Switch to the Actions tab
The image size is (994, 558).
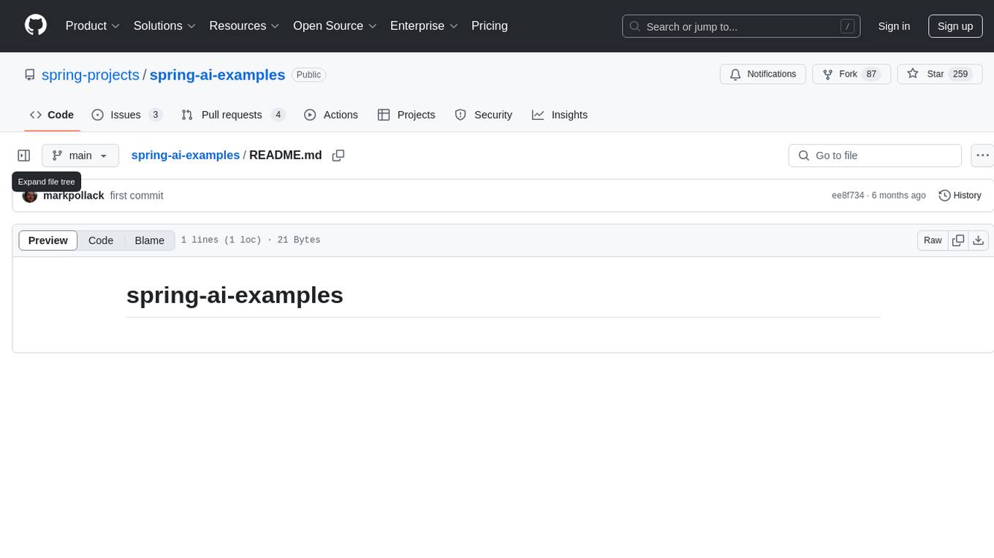(331, 115)
